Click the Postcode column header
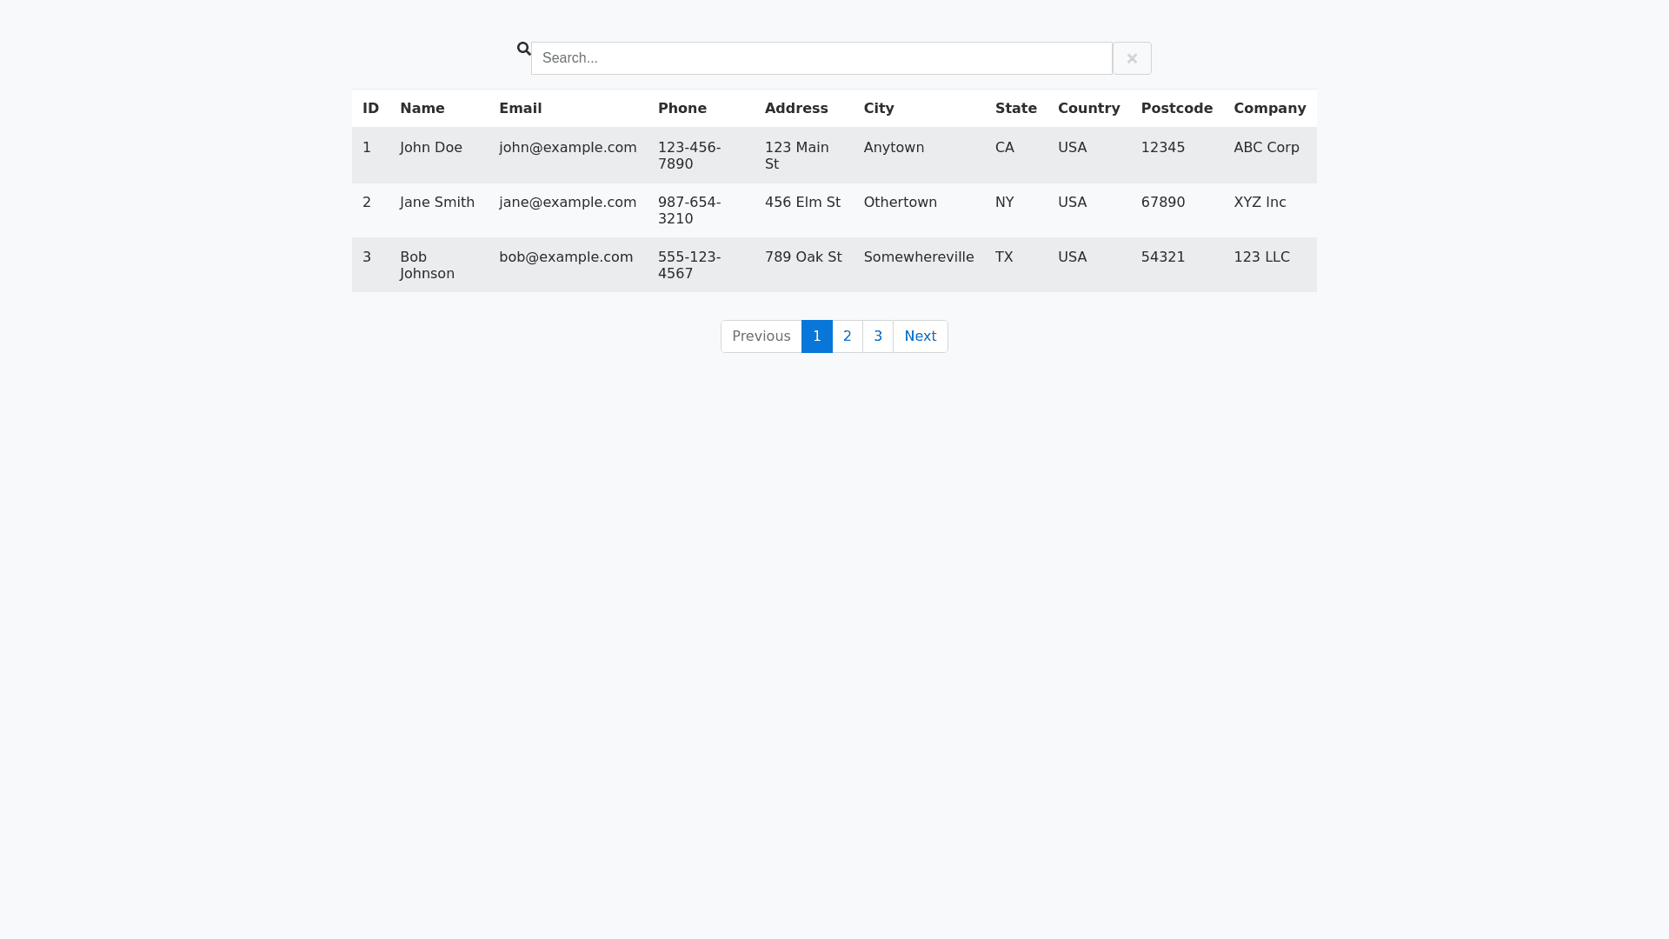Viewport: 1669px width, 939px height. coord(1176,109)
